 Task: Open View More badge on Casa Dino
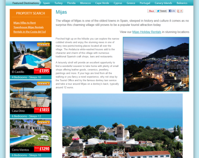coord(43,83)
